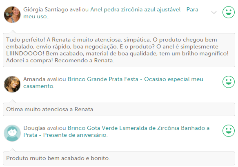Click the 'Adorei a compra! Recomendo a Renata.' line
This screenshot has height=167, width=238.
[60, 60]
